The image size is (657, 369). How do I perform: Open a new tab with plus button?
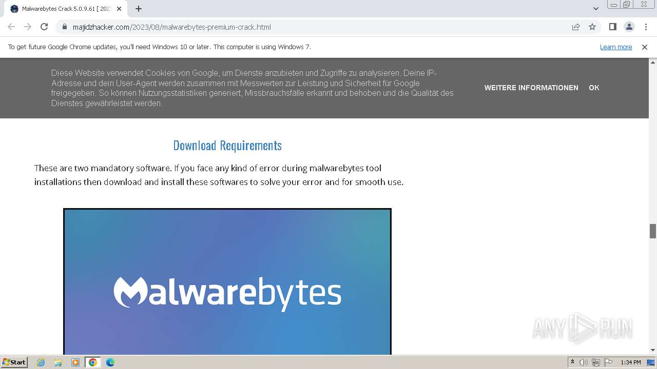click(x=139, y=9)
